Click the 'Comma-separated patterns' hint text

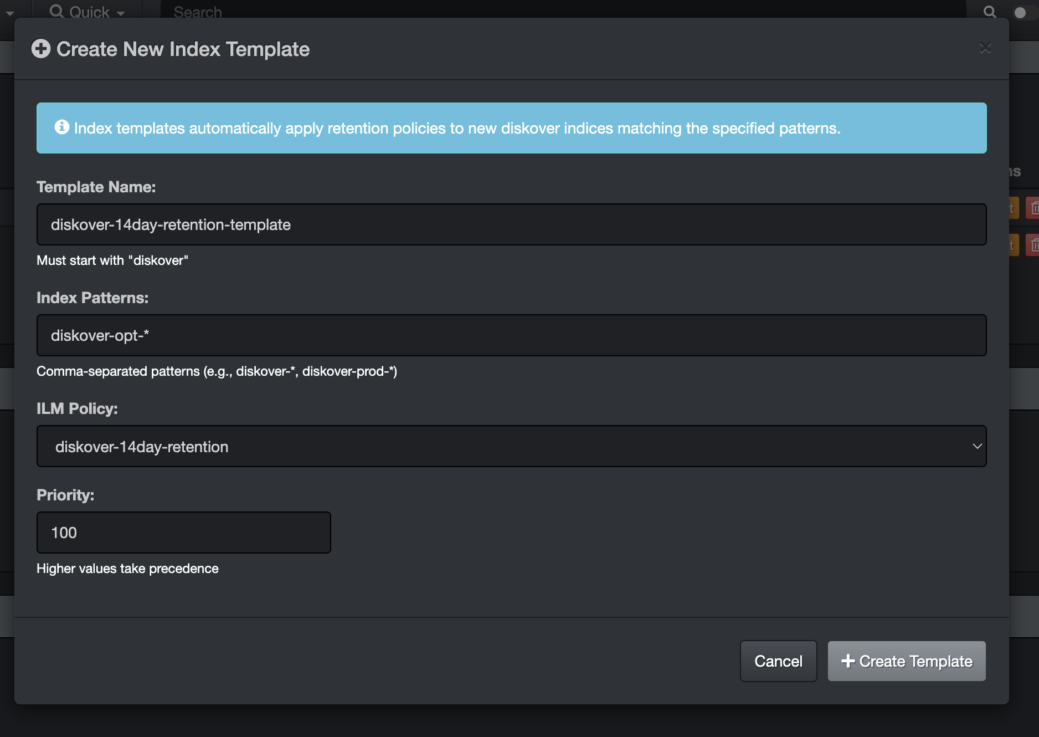(217, 371)
